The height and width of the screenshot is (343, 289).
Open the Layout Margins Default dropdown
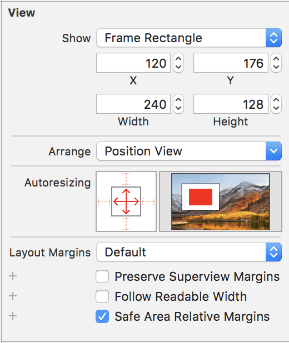[x=189, y=252]
